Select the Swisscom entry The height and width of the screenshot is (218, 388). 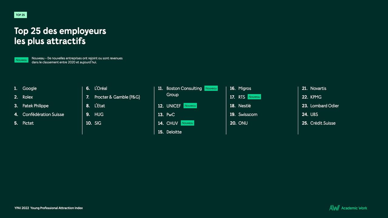pyautogui.click(x=248, y=114)
